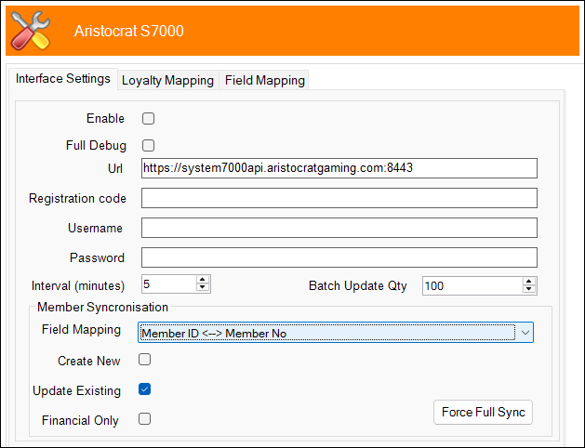This screenshot has height=448, width=585.
Task: Click into the Registration code field
Action: point(339,198)
